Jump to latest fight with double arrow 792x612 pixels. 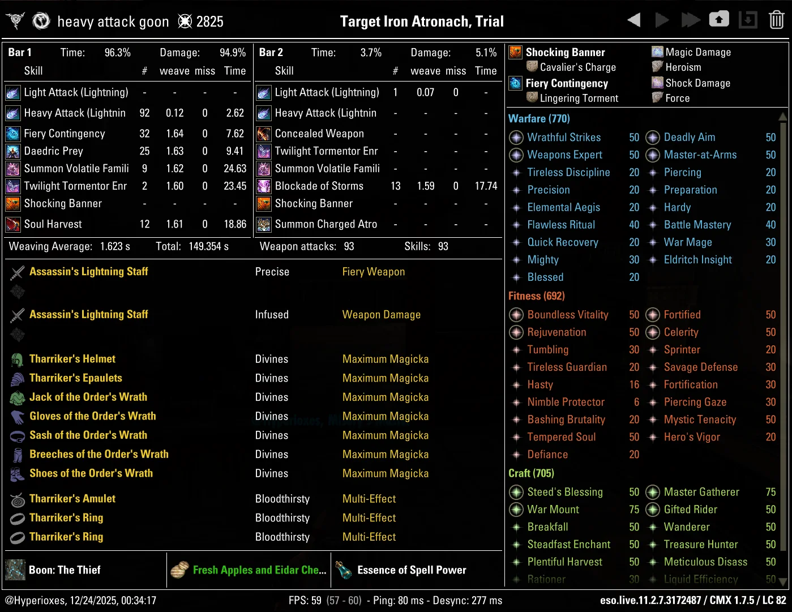(x=690, y=20)
